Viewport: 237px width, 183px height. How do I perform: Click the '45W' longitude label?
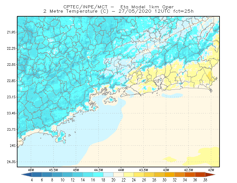(76, 170)
